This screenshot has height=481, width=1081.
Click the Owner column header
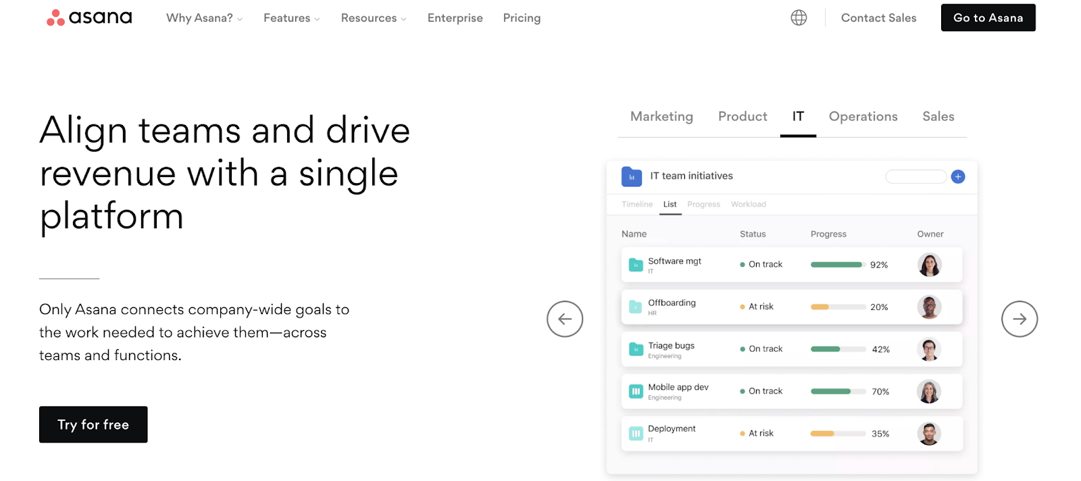[x=930, y=234]
